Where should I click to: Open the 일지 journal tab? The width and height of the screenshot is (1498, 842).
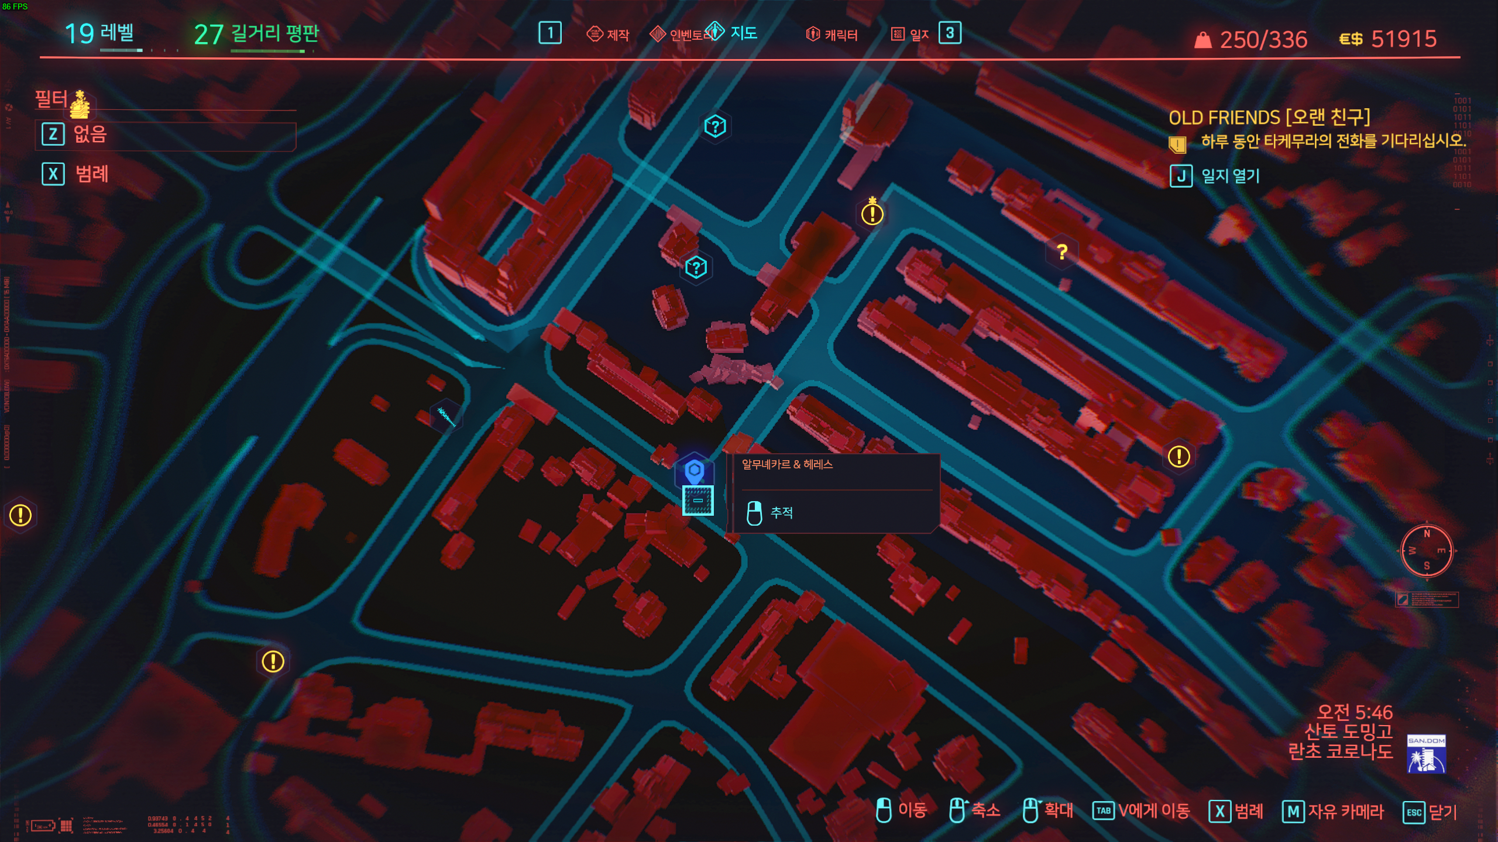pos(910,34)
